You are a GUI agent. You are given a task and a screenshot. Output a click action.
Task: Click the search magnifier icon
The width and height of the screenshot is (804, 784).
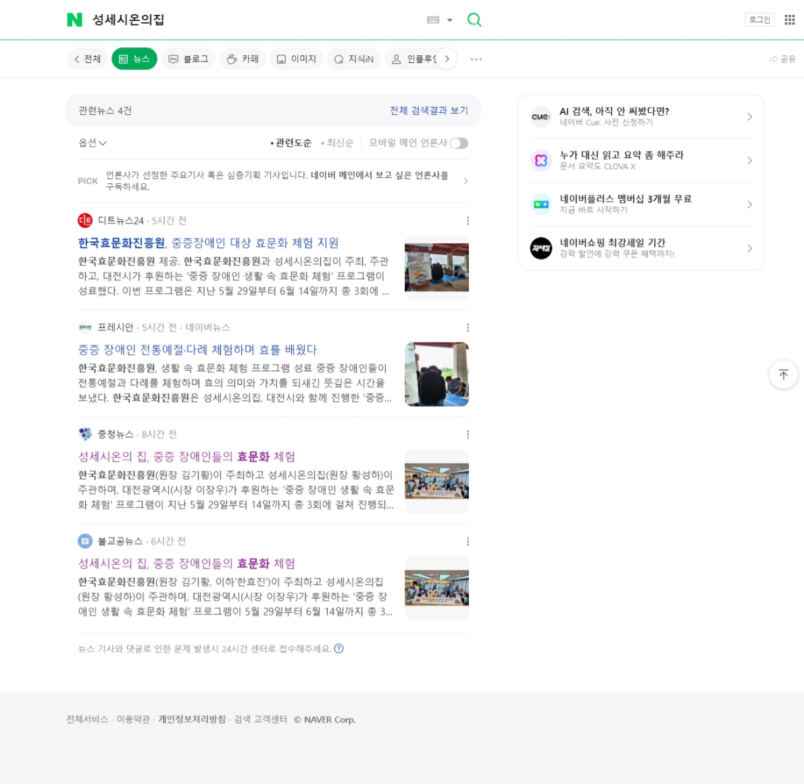(474, 20)
